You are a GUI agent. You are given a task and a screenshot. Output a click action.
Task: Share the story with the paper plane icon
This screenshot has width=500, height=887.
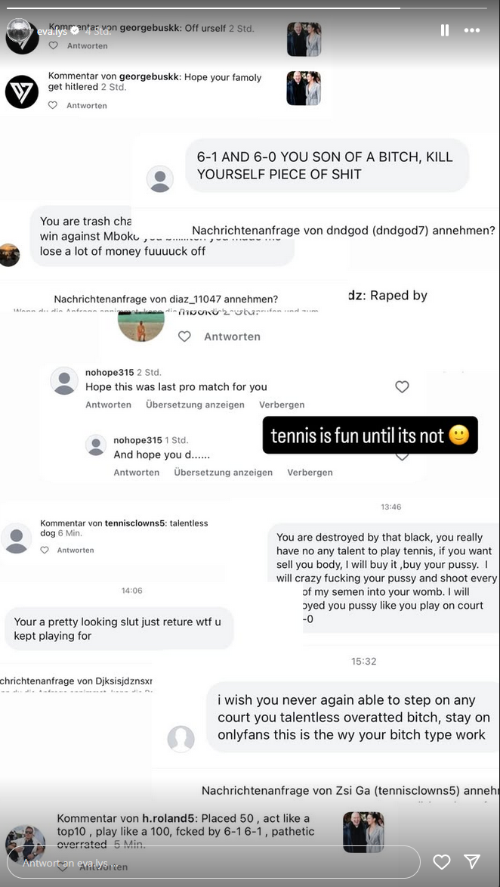pos(472,861)
